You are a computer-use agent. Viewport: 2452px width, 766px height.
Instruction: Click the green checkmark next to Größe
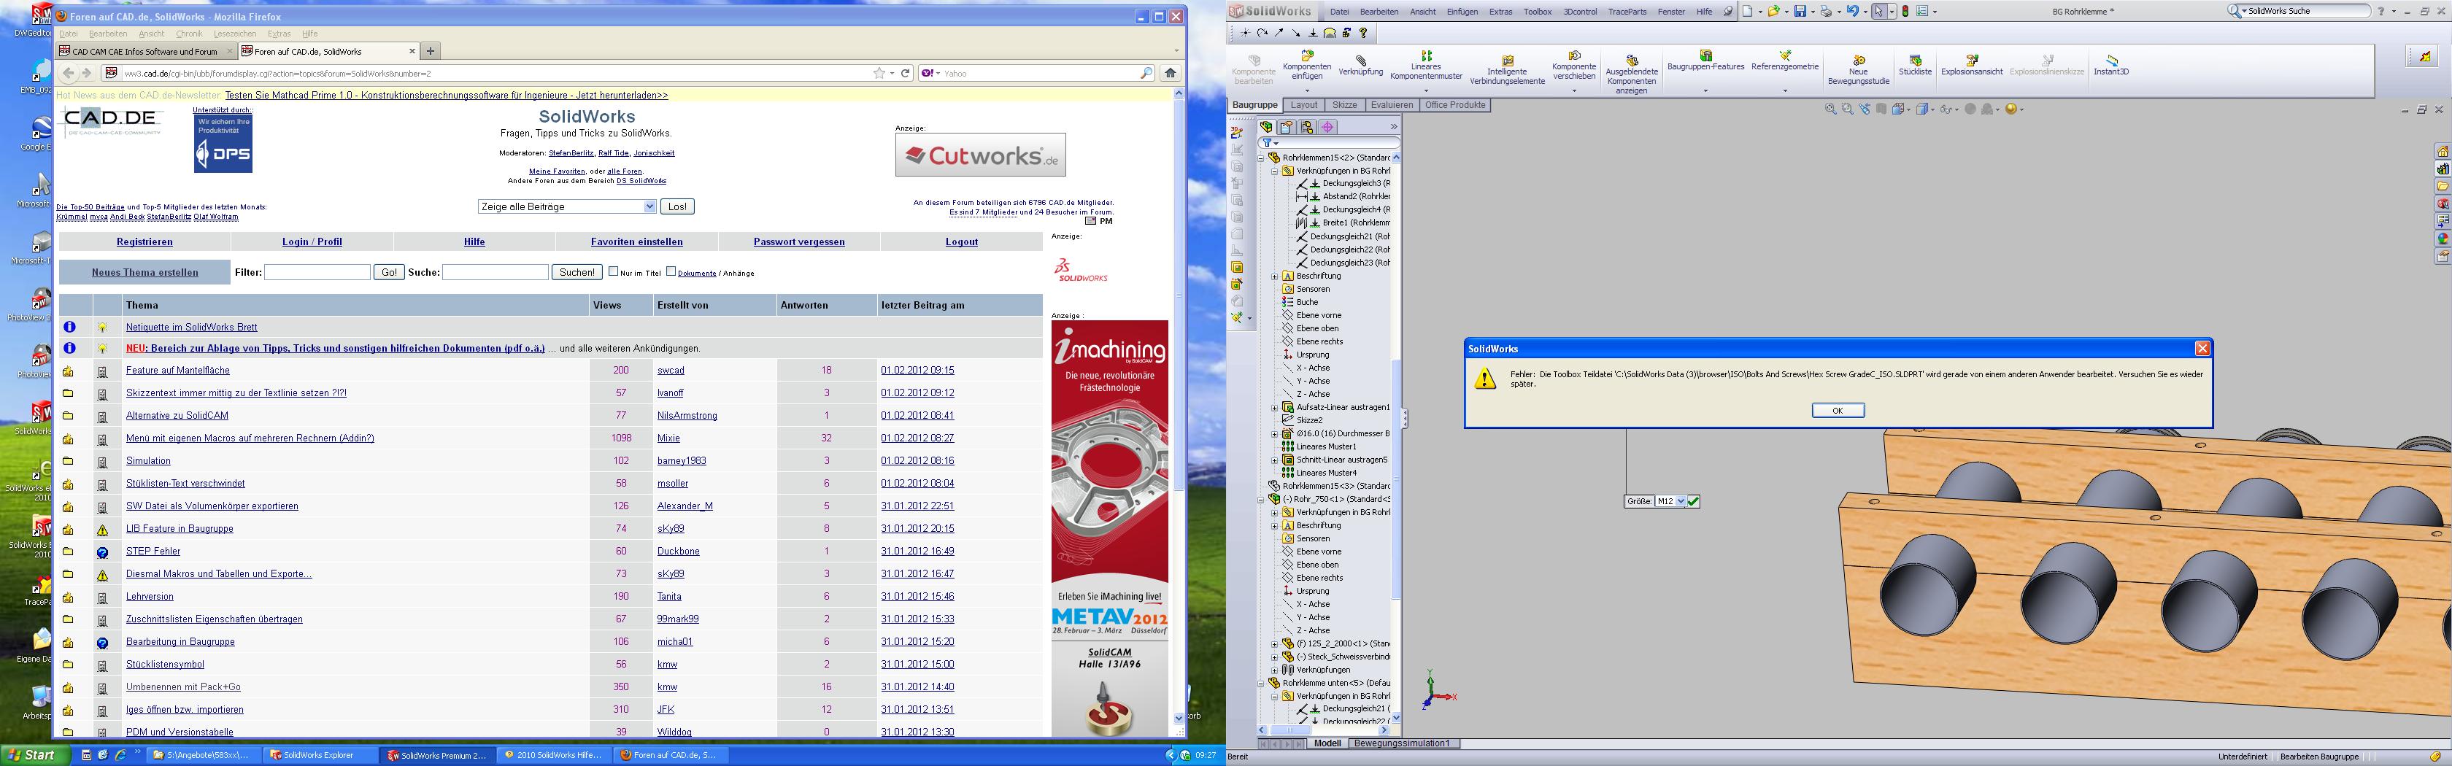point(1692,501)
